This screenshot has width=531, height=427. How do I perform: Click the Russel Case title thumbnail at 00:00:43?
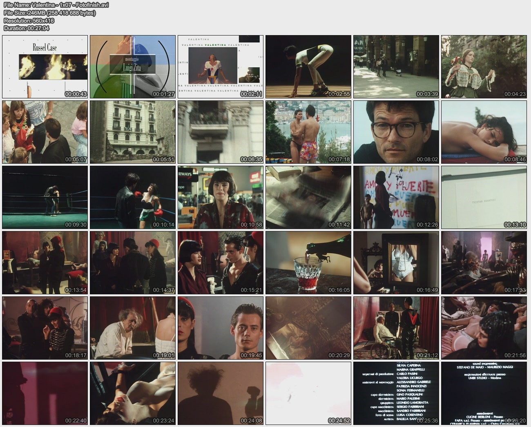pyautogui.click(x=45, y=67)
